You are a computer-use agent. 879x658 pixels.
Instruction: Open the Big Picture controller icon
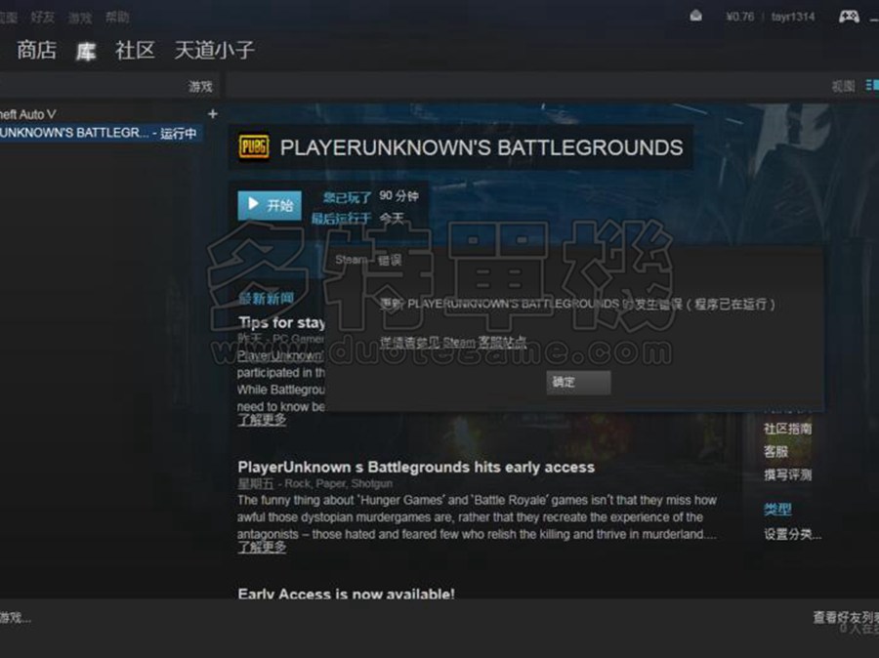tap(849, 17)
